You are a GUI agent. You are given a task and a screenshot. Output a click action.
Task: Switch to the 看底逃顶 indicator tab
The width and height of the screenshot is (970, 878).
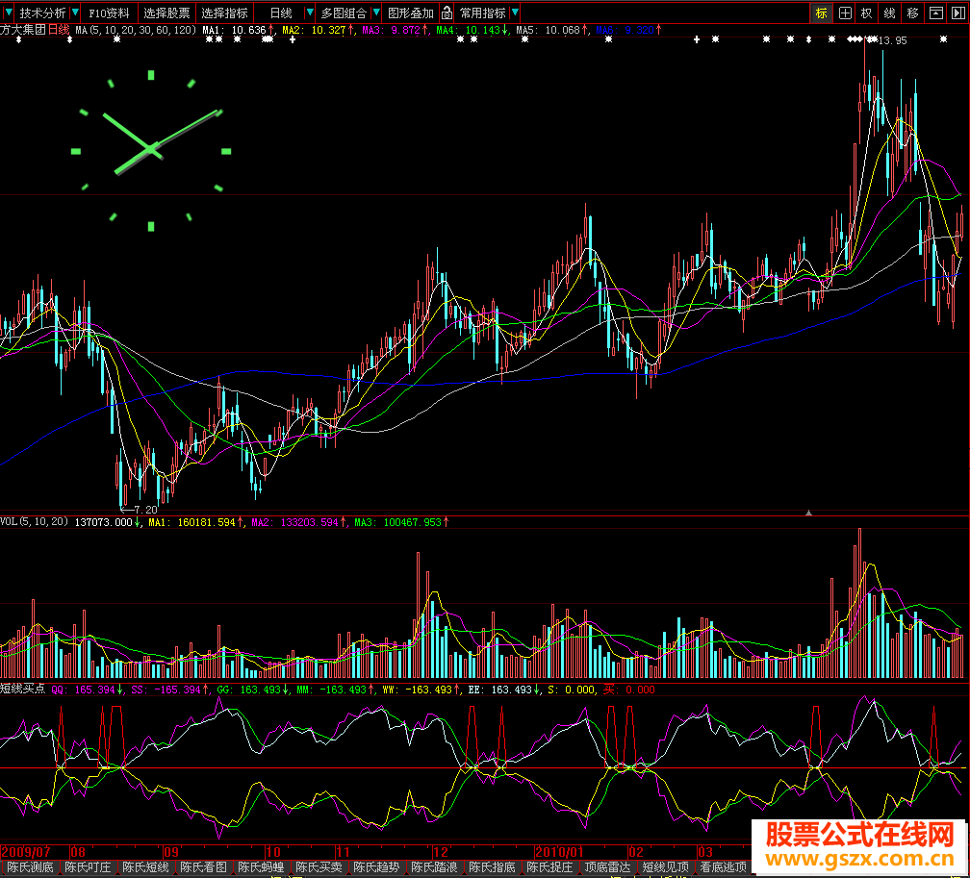[x=724, y=867]
